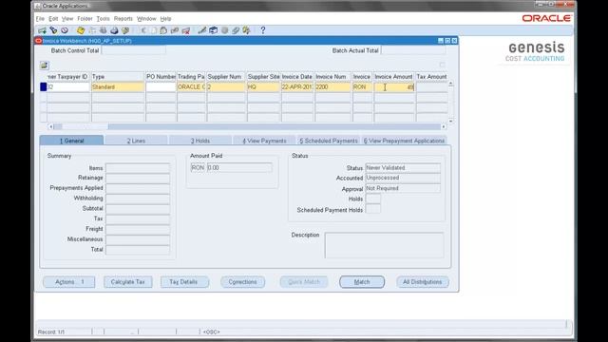Open the Window menu
Viewport: 608px width, 342px height.
(146, 19)
